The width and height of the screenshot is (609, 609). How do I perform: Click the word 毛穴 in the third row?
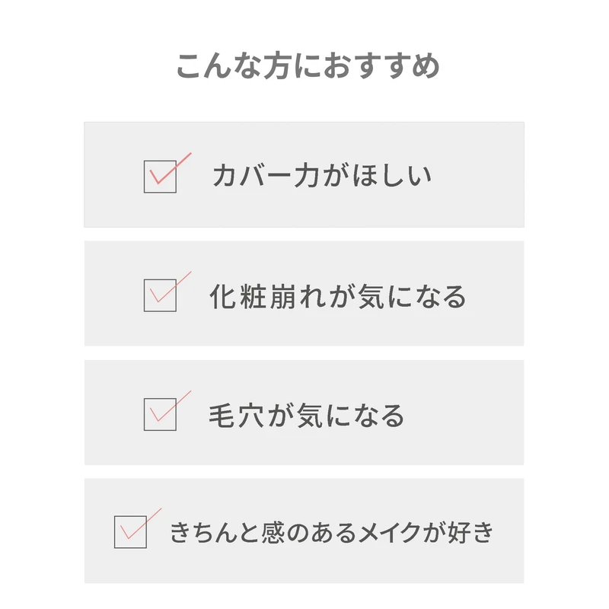[x=231, y=415]
